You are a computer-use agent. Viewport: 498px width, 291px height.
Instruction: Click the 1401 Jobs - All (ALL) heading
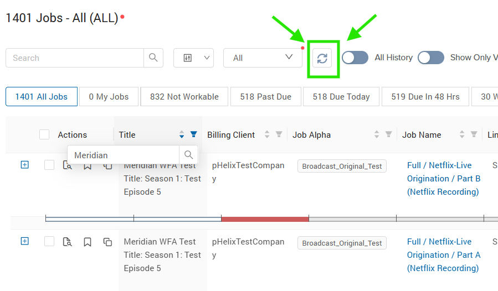(62, 18)
